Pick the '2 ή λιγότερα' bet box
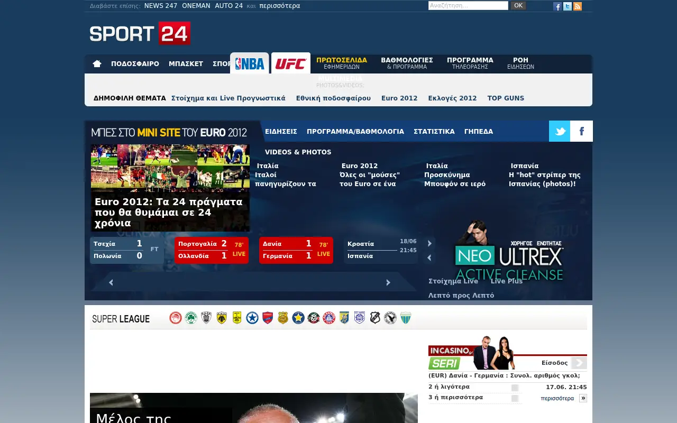 click(515, 388)
